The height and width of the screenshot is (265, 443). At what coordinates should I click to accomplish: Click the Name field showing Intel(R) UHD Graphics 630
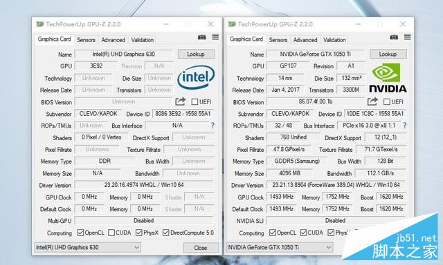click(x=123, y=54)
